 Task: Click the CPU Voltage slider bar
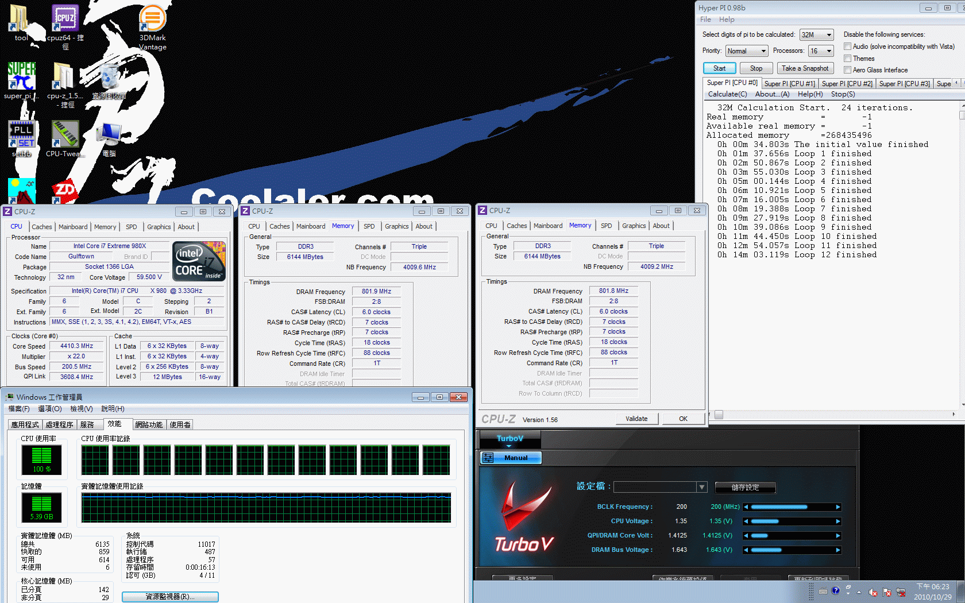792,521
